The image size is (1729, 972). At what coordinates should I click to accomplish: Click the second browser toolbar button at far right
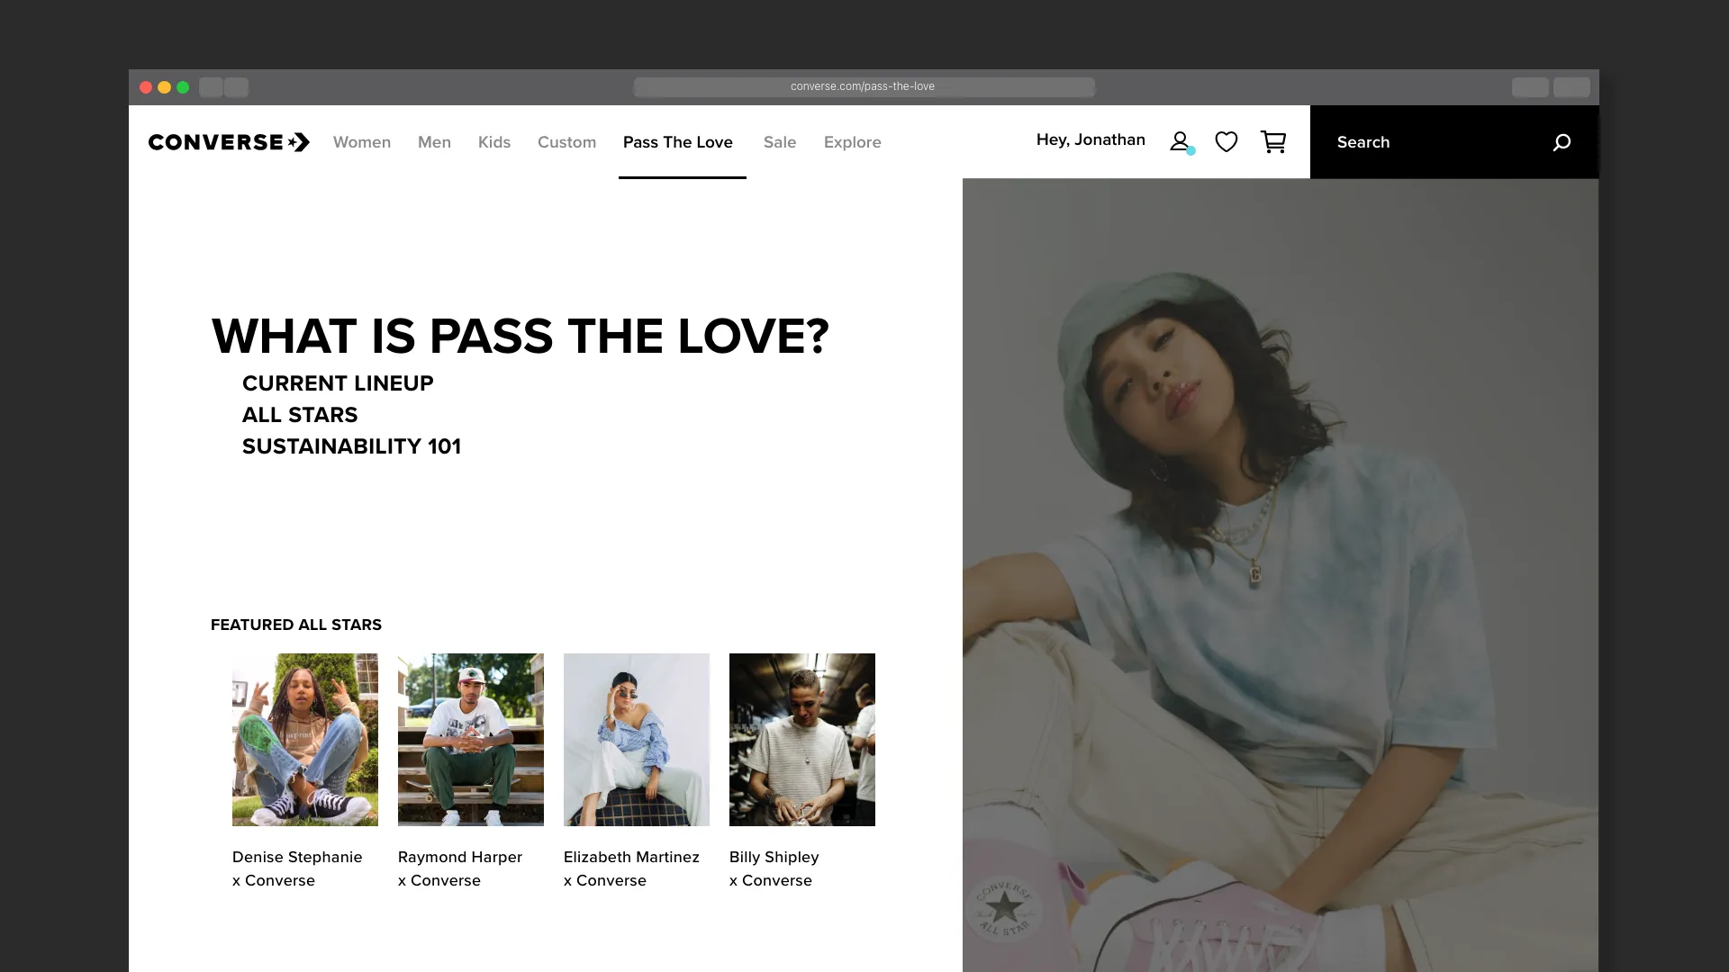click(1571, 87)
